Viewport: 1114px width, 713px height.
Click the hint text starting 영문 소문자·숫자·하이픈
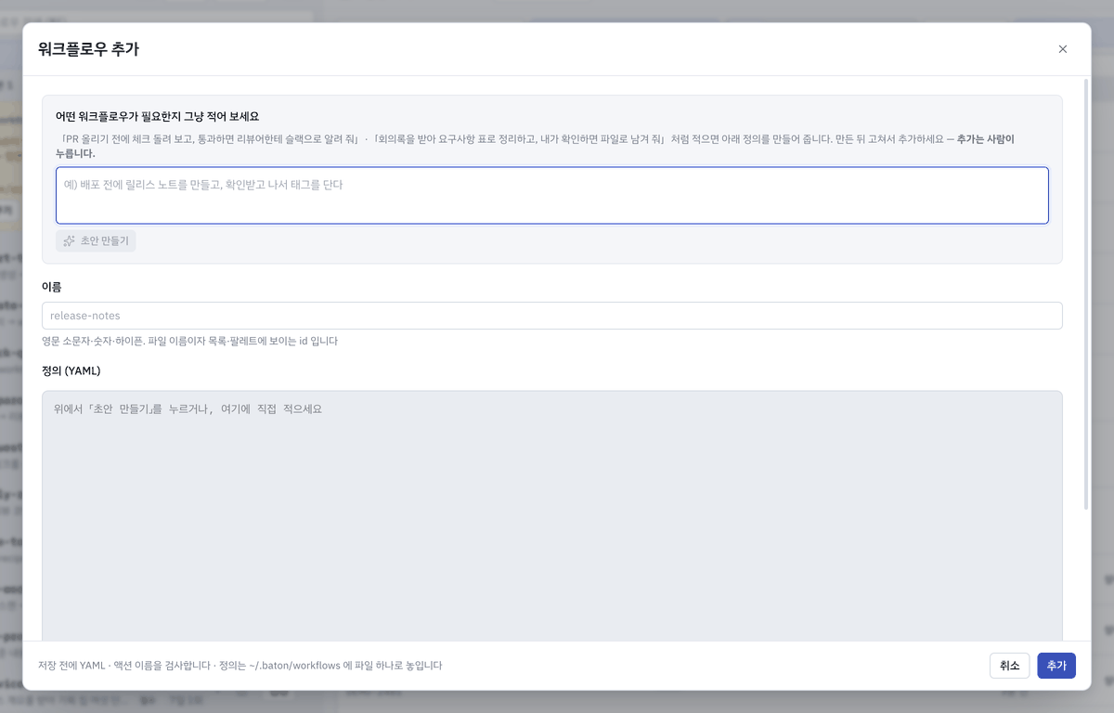point(190,341)
